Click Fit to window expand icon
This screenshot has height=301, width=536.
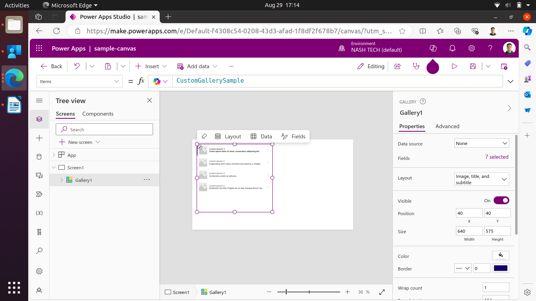(382, 292)
